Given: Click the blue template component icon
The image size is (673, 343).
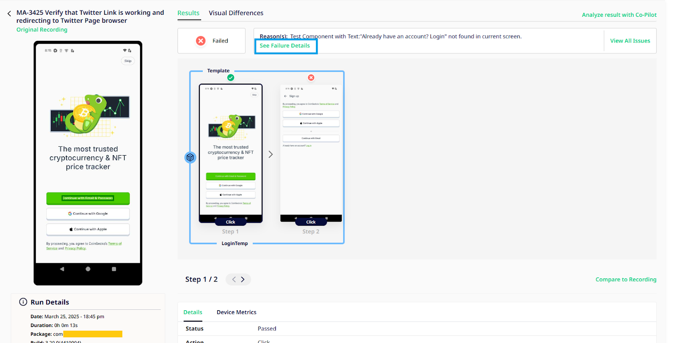Looking at the screenshot, I should click(x=190, y=157).
